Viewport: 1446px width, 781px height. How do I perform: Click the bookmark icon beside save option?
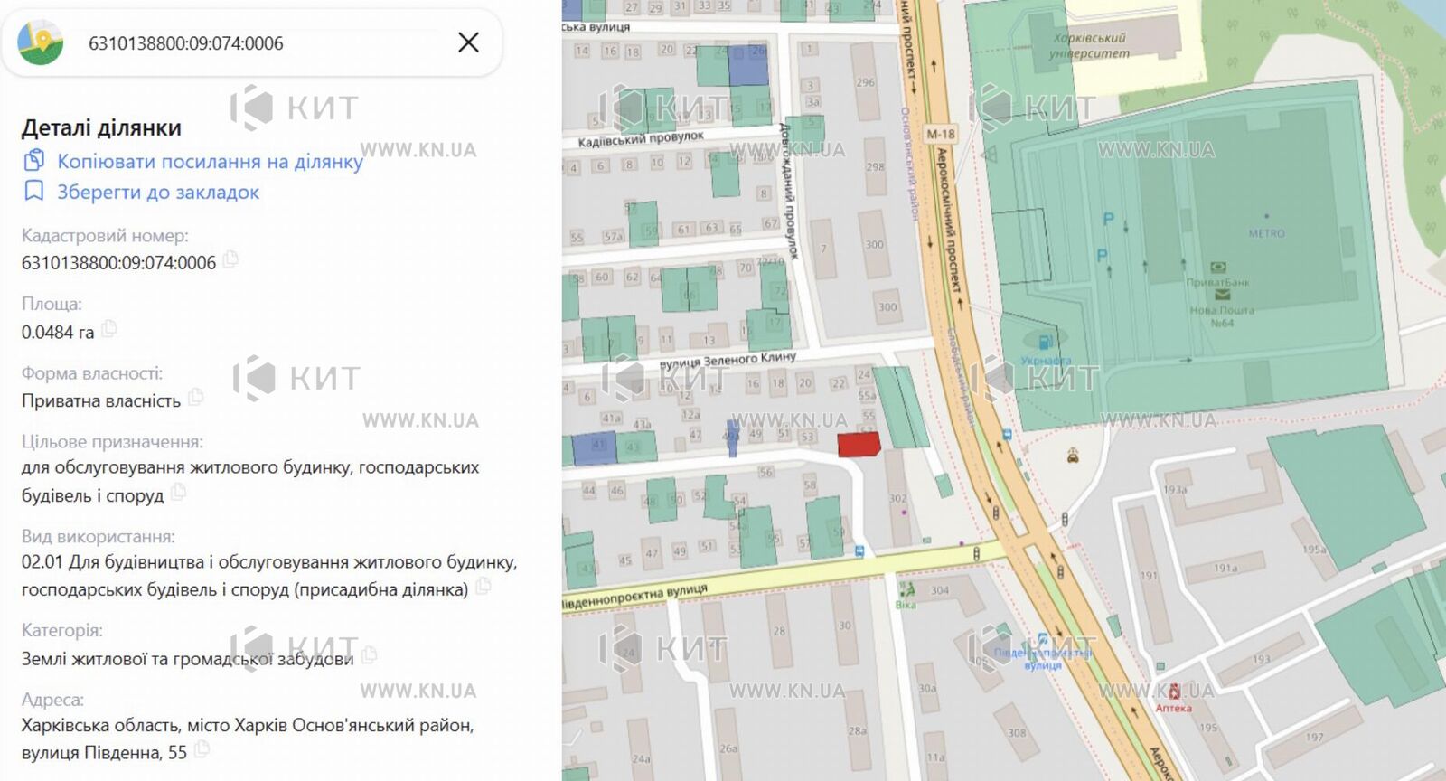[33, 192]
